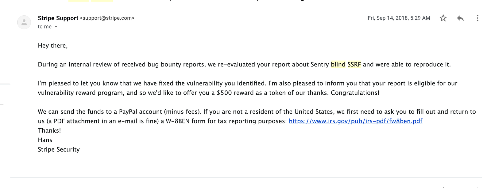
Task: Click the "Thanks!" line
Action: click(49, 131)
